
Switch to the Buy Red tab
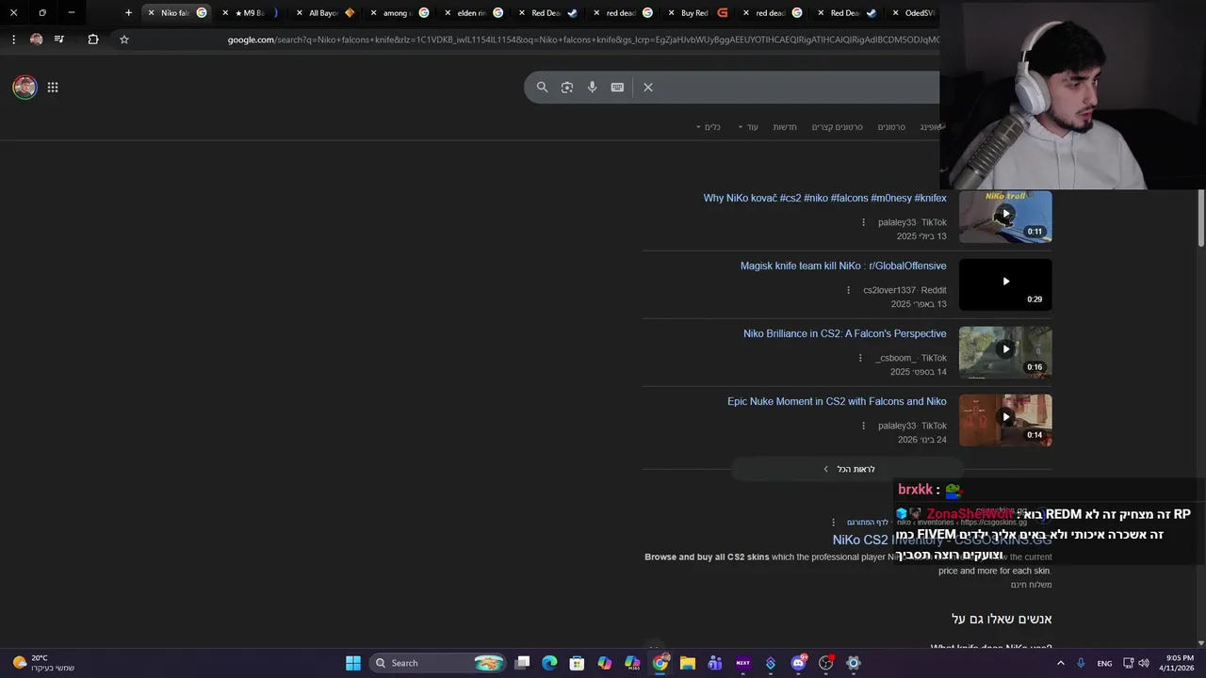click(696, 13)
